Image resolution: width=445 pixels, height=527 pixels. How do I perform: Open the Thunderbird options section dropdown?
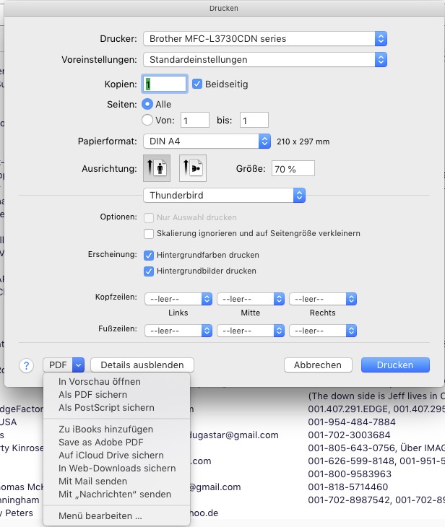pos(225,195)
